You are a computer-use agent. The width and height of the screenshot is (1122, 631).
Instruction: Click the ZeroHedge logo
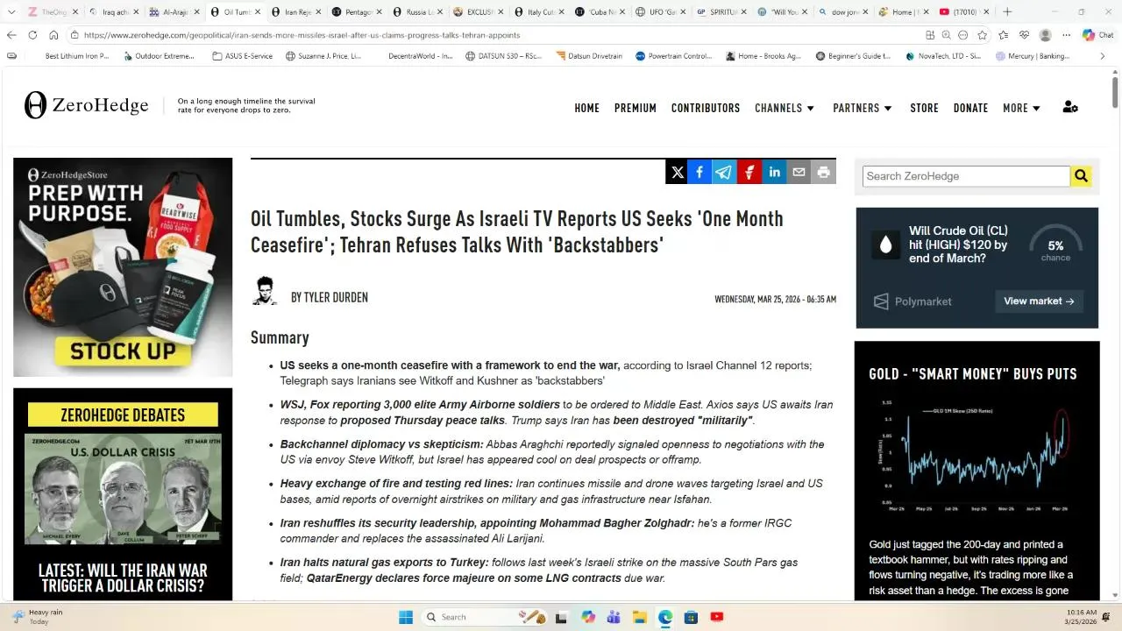point(87,105)
